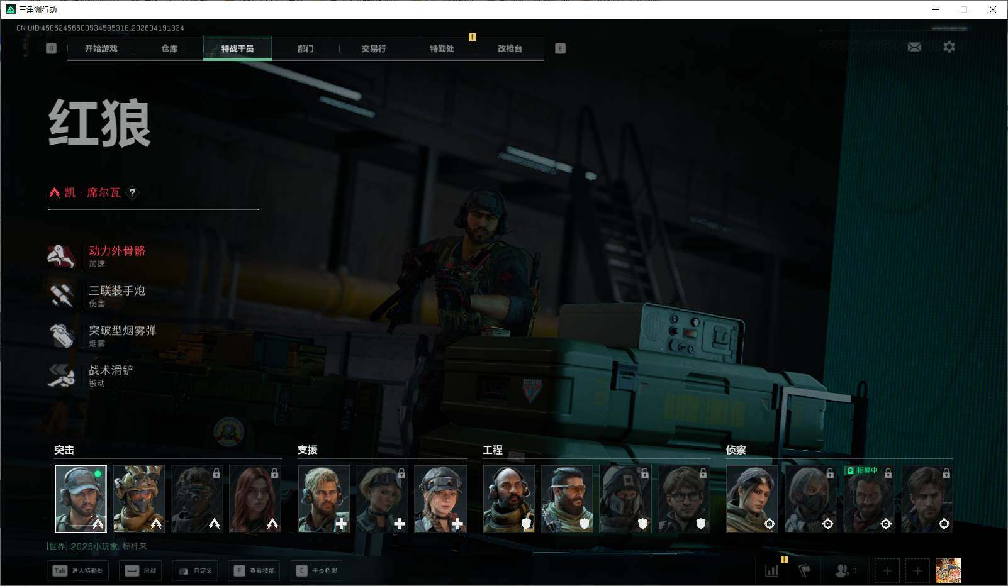This screenshot has height=586, width=1008.
Task: Click the 出战 deploy button
Action: 140,571
